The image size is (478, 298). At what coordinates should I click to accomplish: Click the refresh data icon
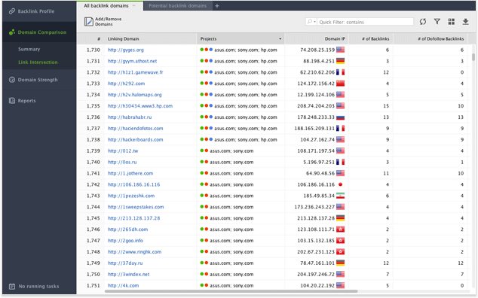422,22
